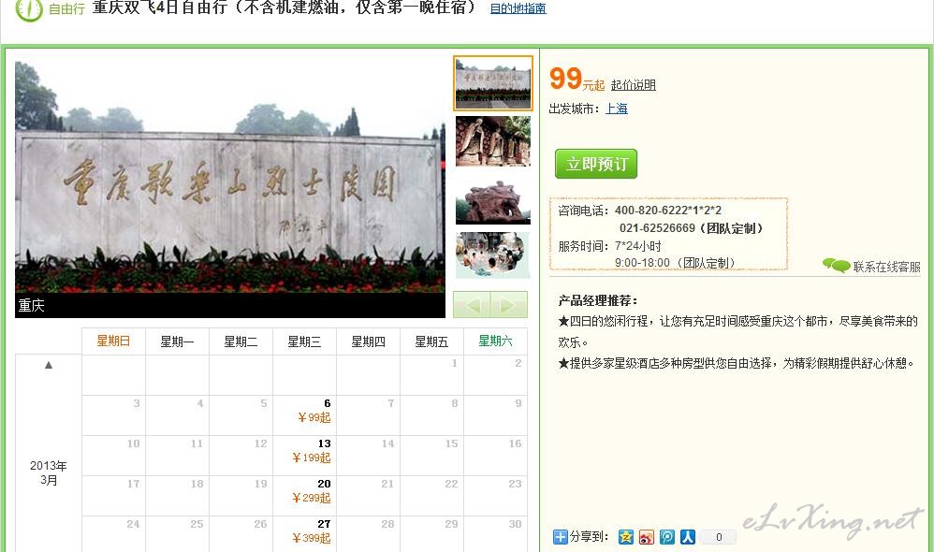Click greyed-out date 30 in the calendar
Image resolution: width=934 pixels, height=552 pixels.
click(x=516, y=524)
